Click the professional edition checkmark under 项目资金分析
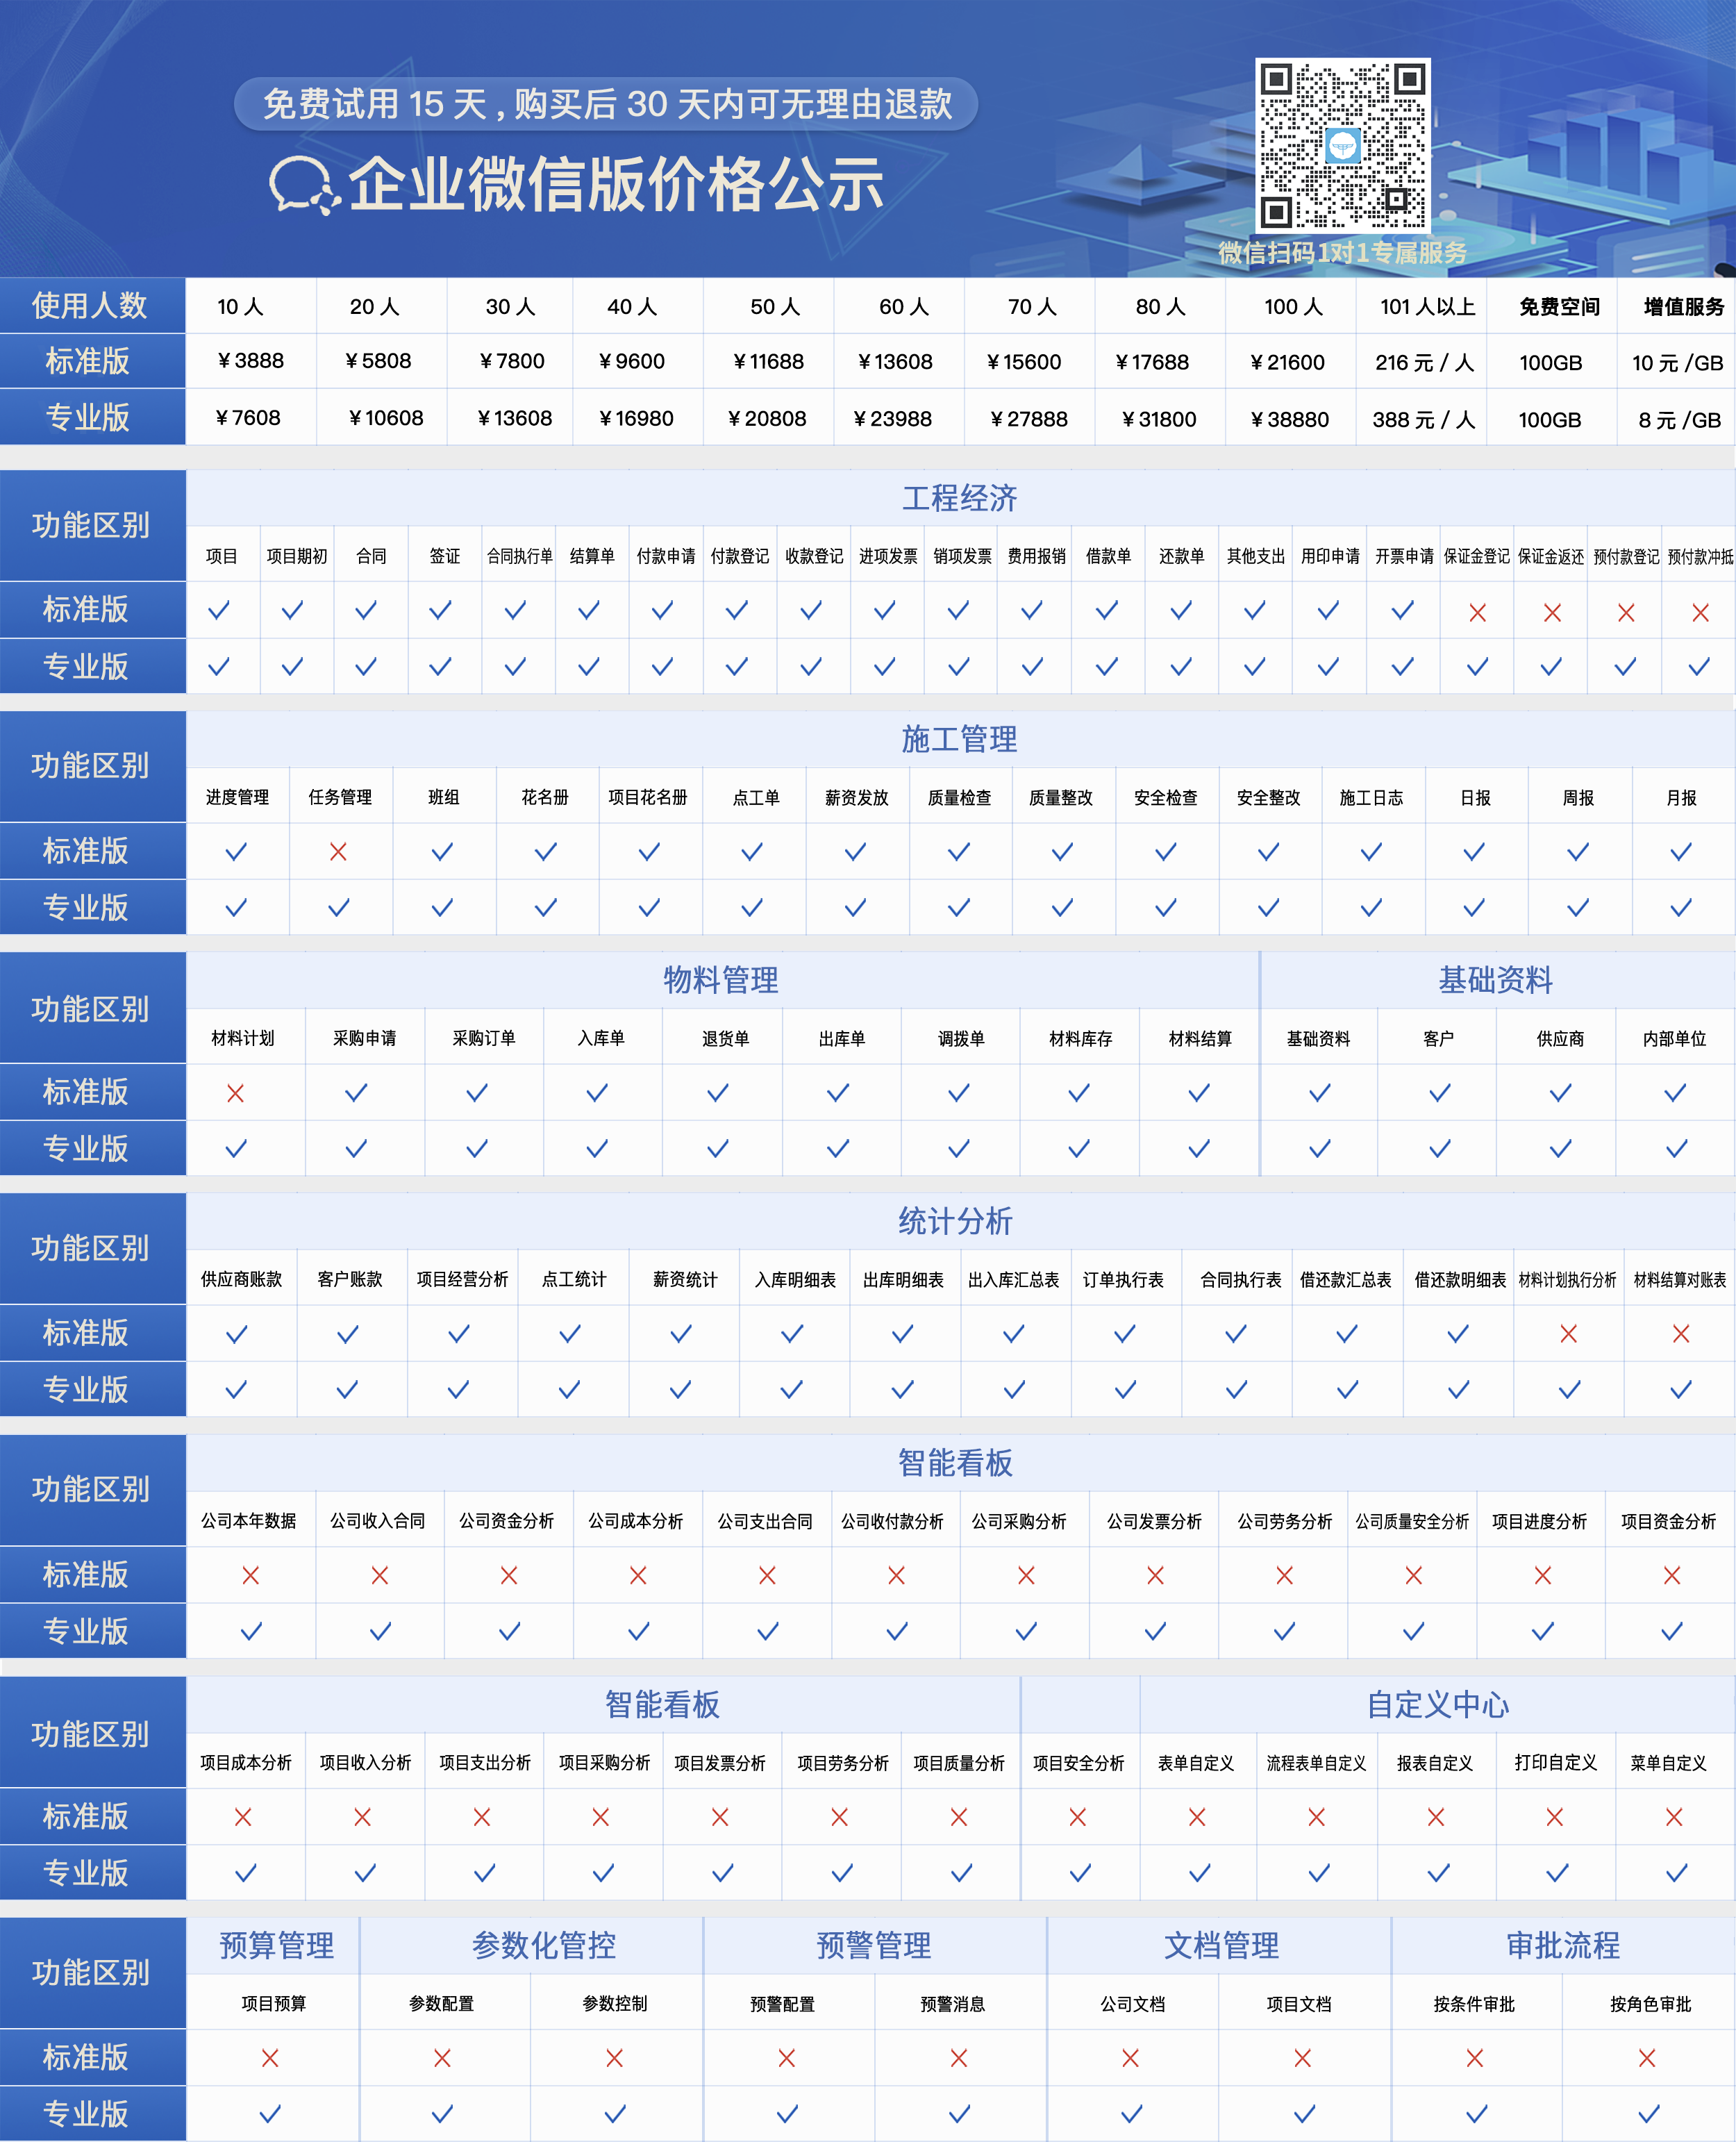Viewport: 1736px width, 2142px height. point(1671,1632)
